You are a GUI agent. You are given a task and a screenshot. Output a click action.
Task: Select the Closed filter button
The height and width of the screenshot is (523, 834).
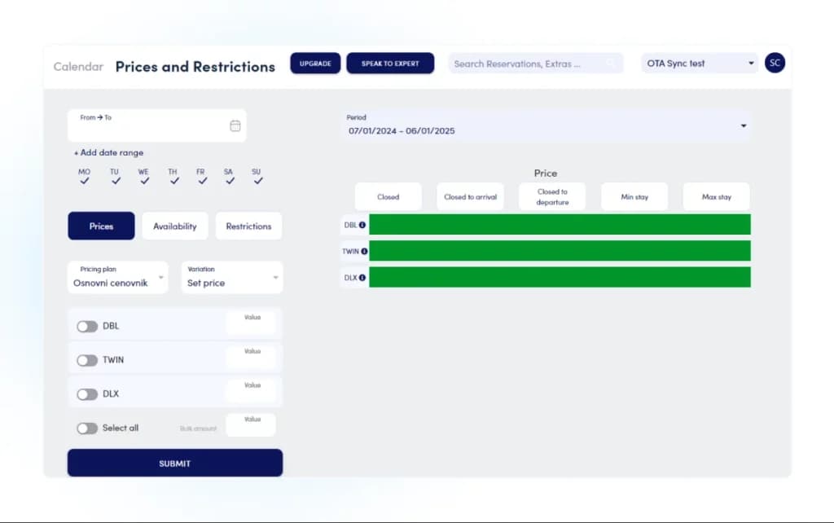coord(388,197)
